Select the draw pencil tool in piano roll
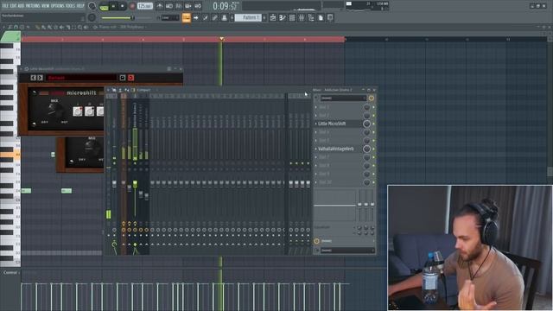553x311 pixels. (x=38, y=27)
